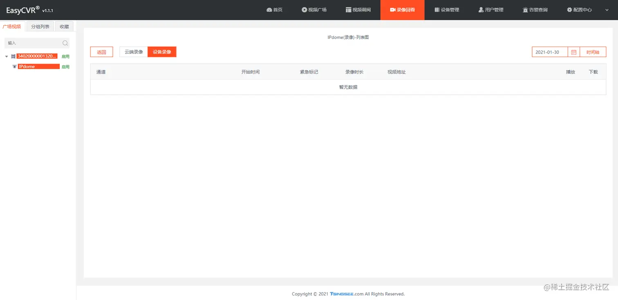Open 视频调阅 in the top navigation
Screen dimensions: 618x300
point(358,10)
